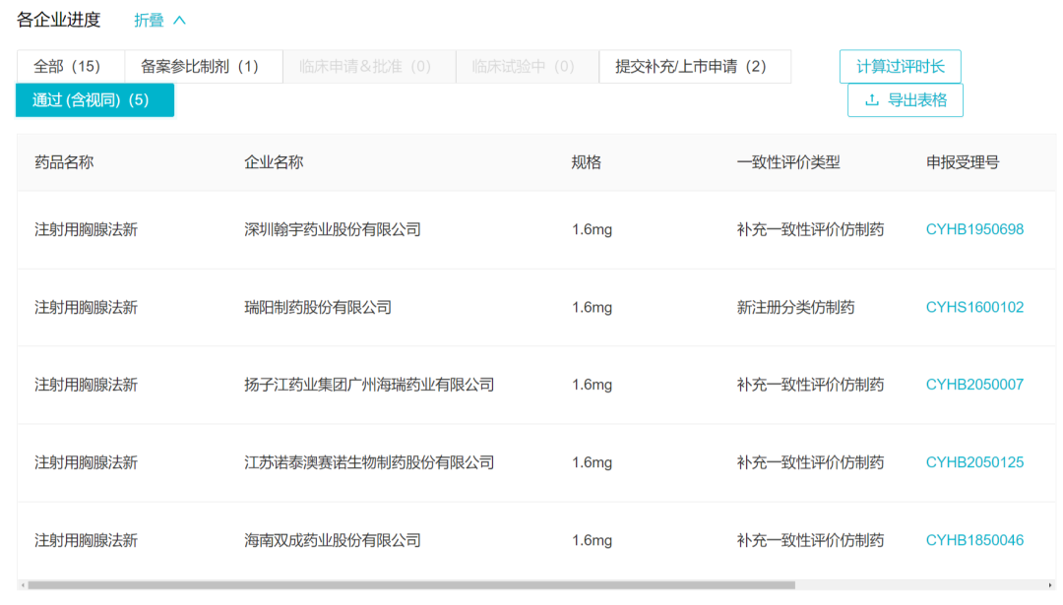Open acceptance number CYHB1850046
This screenshot has width=1063, height=605.
click(x=974, y=541)
